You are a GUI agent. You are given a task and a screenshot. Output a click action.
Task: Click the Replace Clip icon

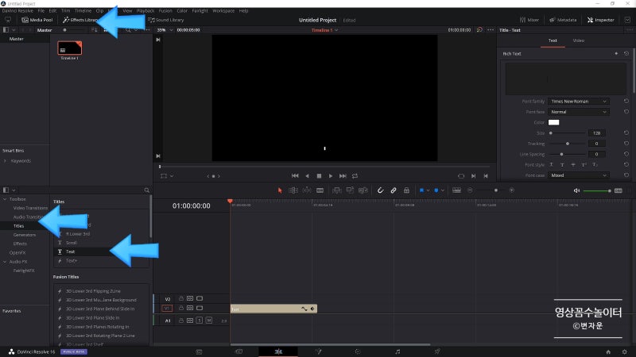point(363,190)
